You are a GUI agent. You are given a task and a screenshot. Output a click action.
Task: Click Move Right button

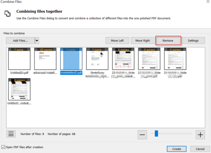coord(143,41)
